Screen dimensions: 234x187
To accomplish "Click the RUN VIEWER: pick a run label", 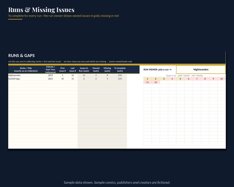I will (x=157, y=69).
